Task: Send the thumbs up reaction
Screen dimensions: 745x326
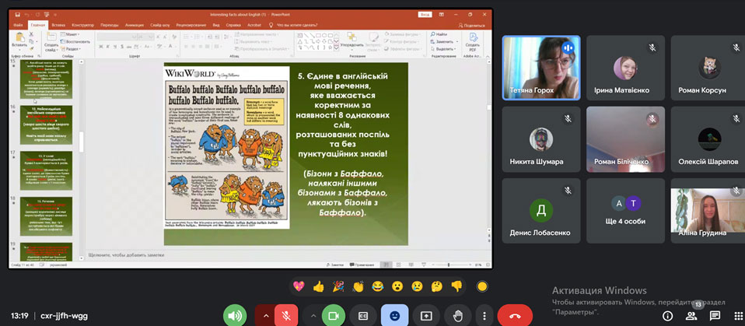Action: pyautogui.click(x=318, y=286)
